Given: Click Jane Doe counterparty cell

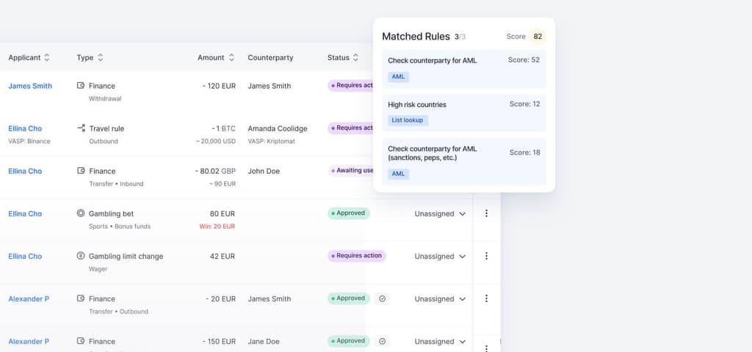Looking at the screenshot, I should point(264,342).
